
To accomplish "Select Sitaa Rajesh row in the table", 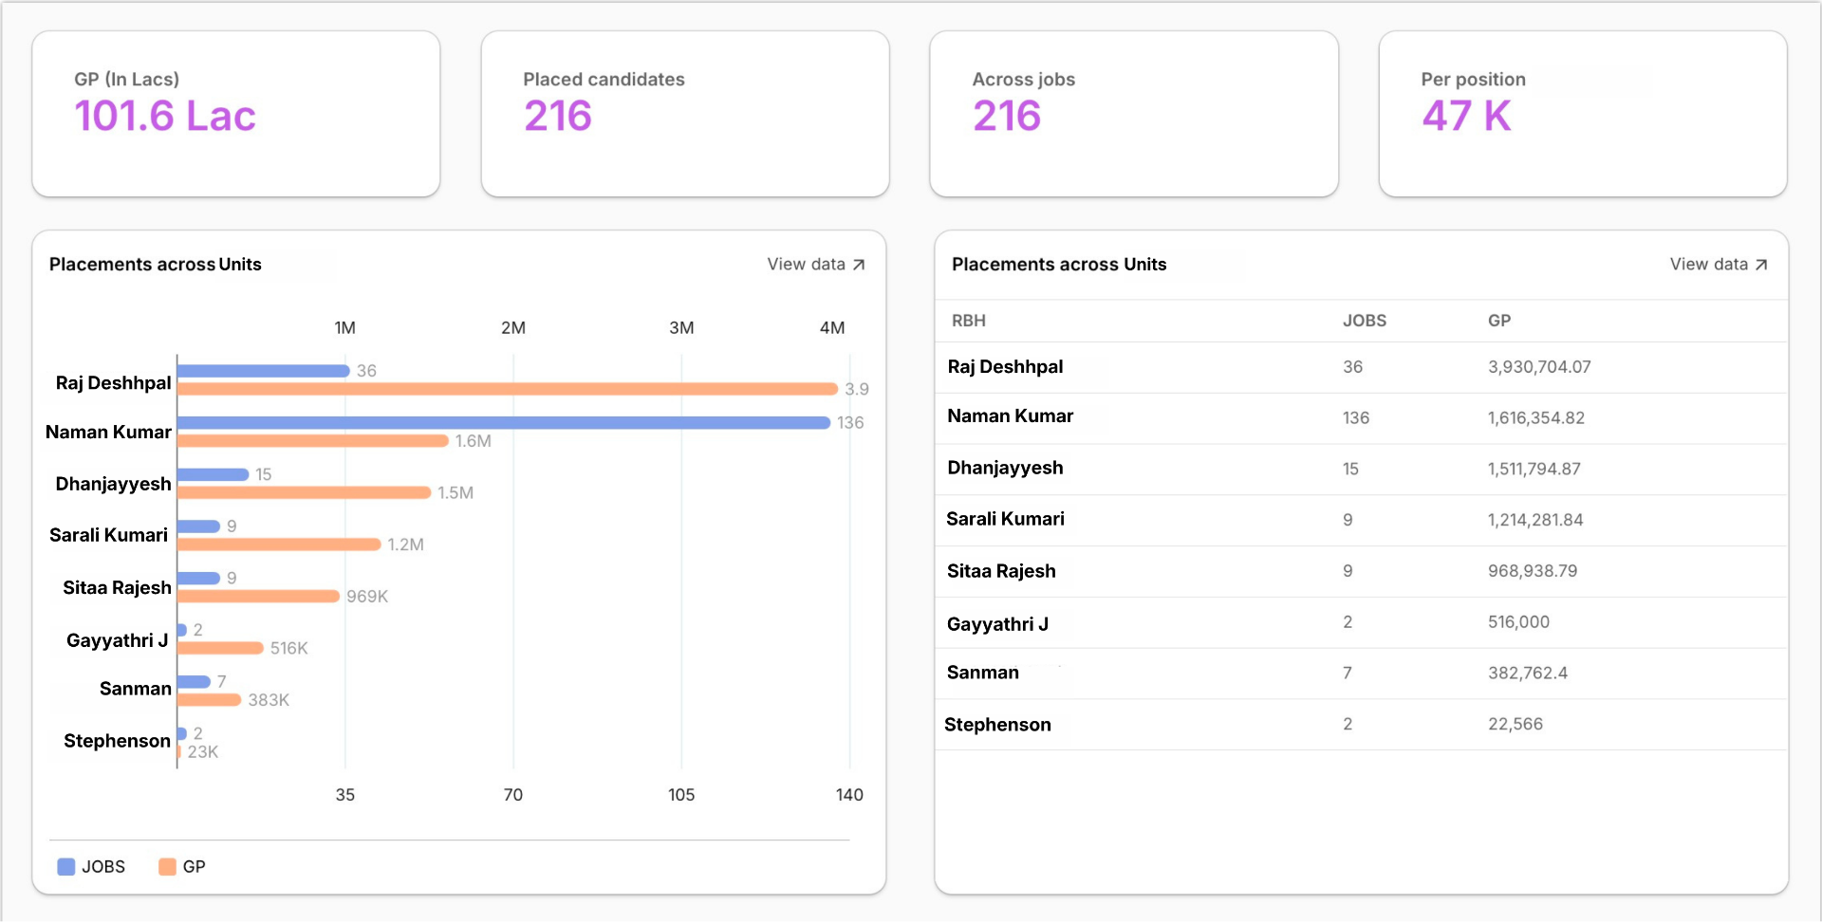I will (1362, 572).
